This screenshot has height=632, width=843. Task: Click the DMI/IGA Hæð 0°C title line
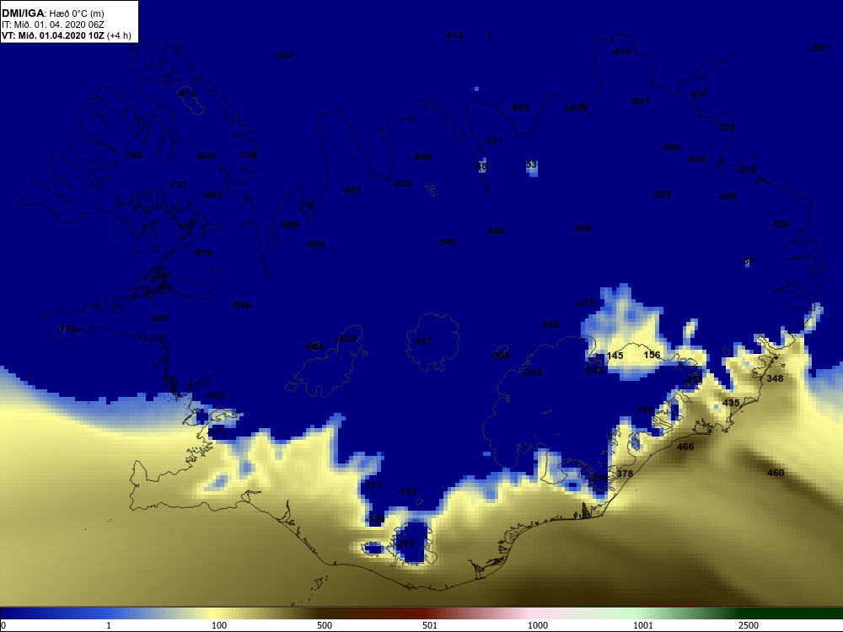click(x=53, y=13)
